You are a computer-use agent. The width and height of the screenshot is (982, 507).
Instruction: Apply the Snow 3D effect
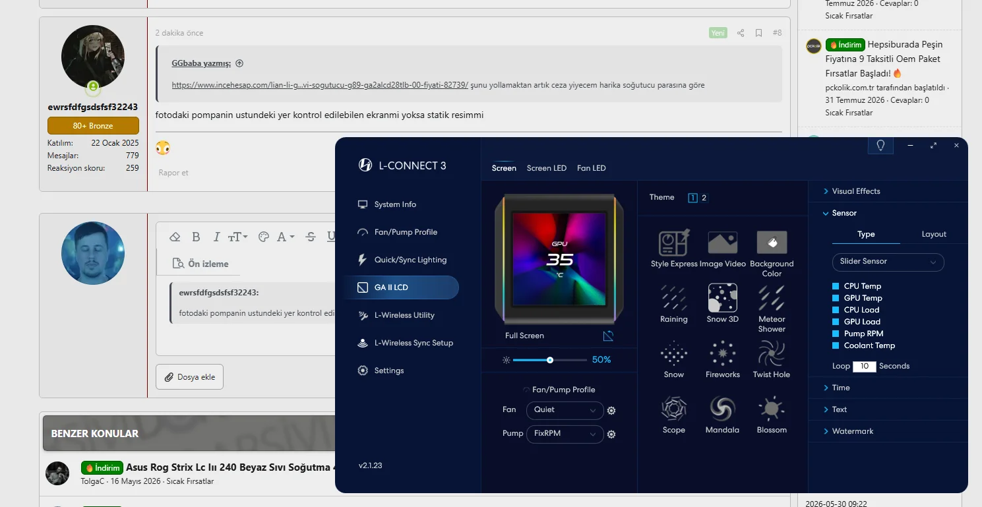[x=722, y=298]
